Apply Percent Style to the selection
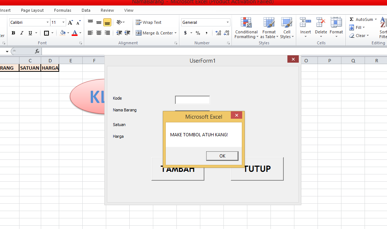 197,33
